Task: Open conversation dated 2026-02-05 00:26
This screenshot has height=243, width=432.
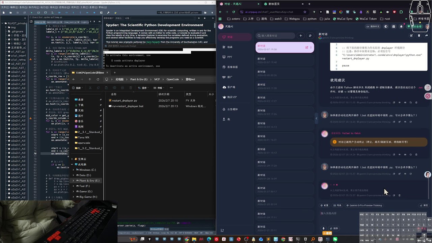Action: (285, 73)
